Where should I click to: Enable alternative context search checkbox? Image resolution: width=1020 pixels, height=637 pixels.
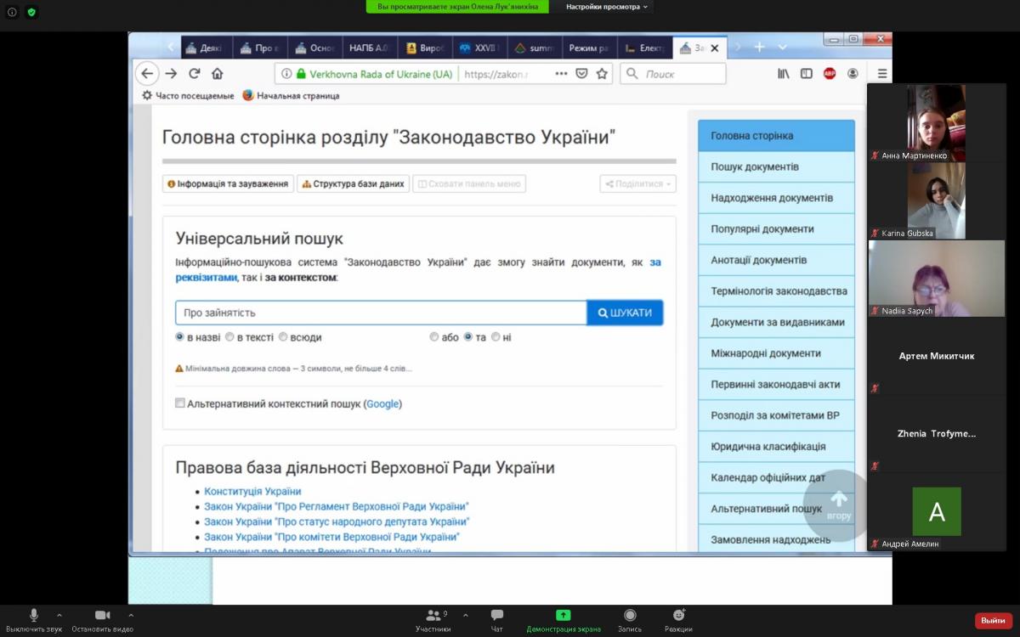click(x=180, y=403)
